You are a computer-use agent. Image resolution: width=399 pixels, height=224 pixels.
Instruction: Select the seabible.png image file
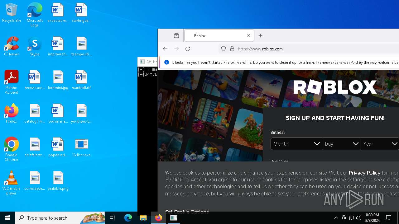pos(58,181)
